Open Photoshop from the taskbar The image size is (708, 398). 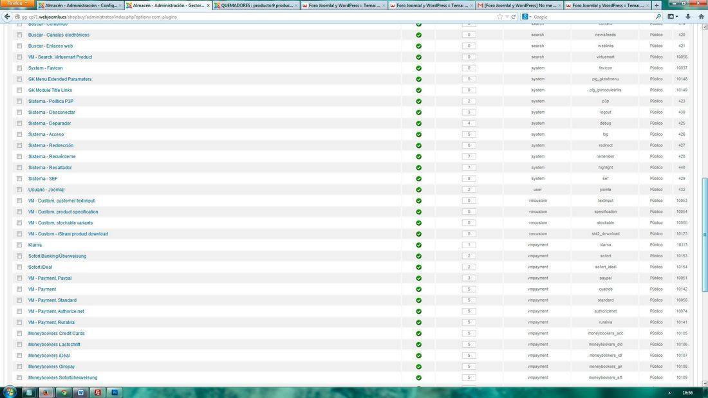click(x=115, y=393)
